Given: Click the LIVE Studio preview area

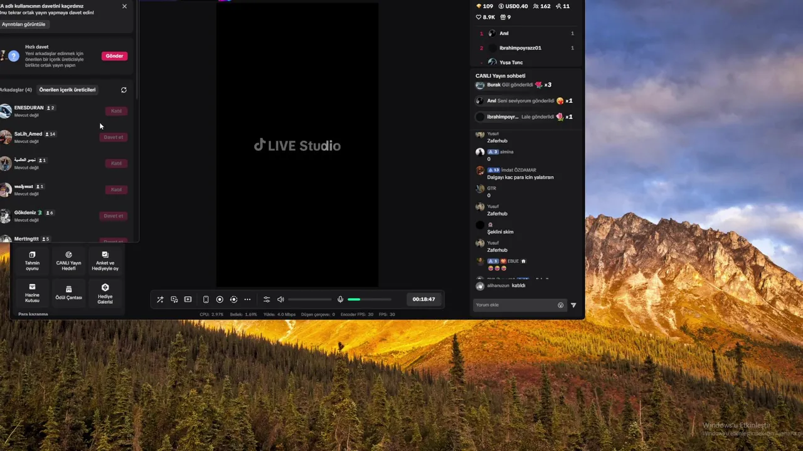Looking at the screenshot, I should 297,145.
